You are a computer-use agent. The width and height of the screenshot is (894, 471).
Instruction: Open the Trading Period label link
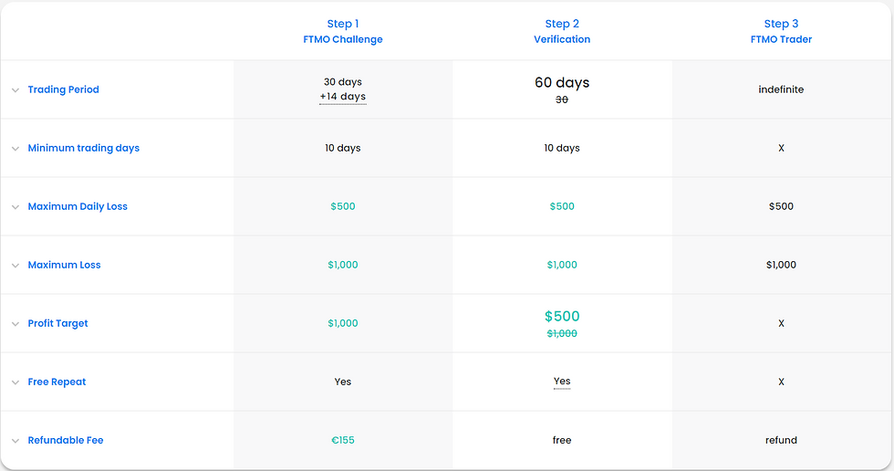pos(63,89)
